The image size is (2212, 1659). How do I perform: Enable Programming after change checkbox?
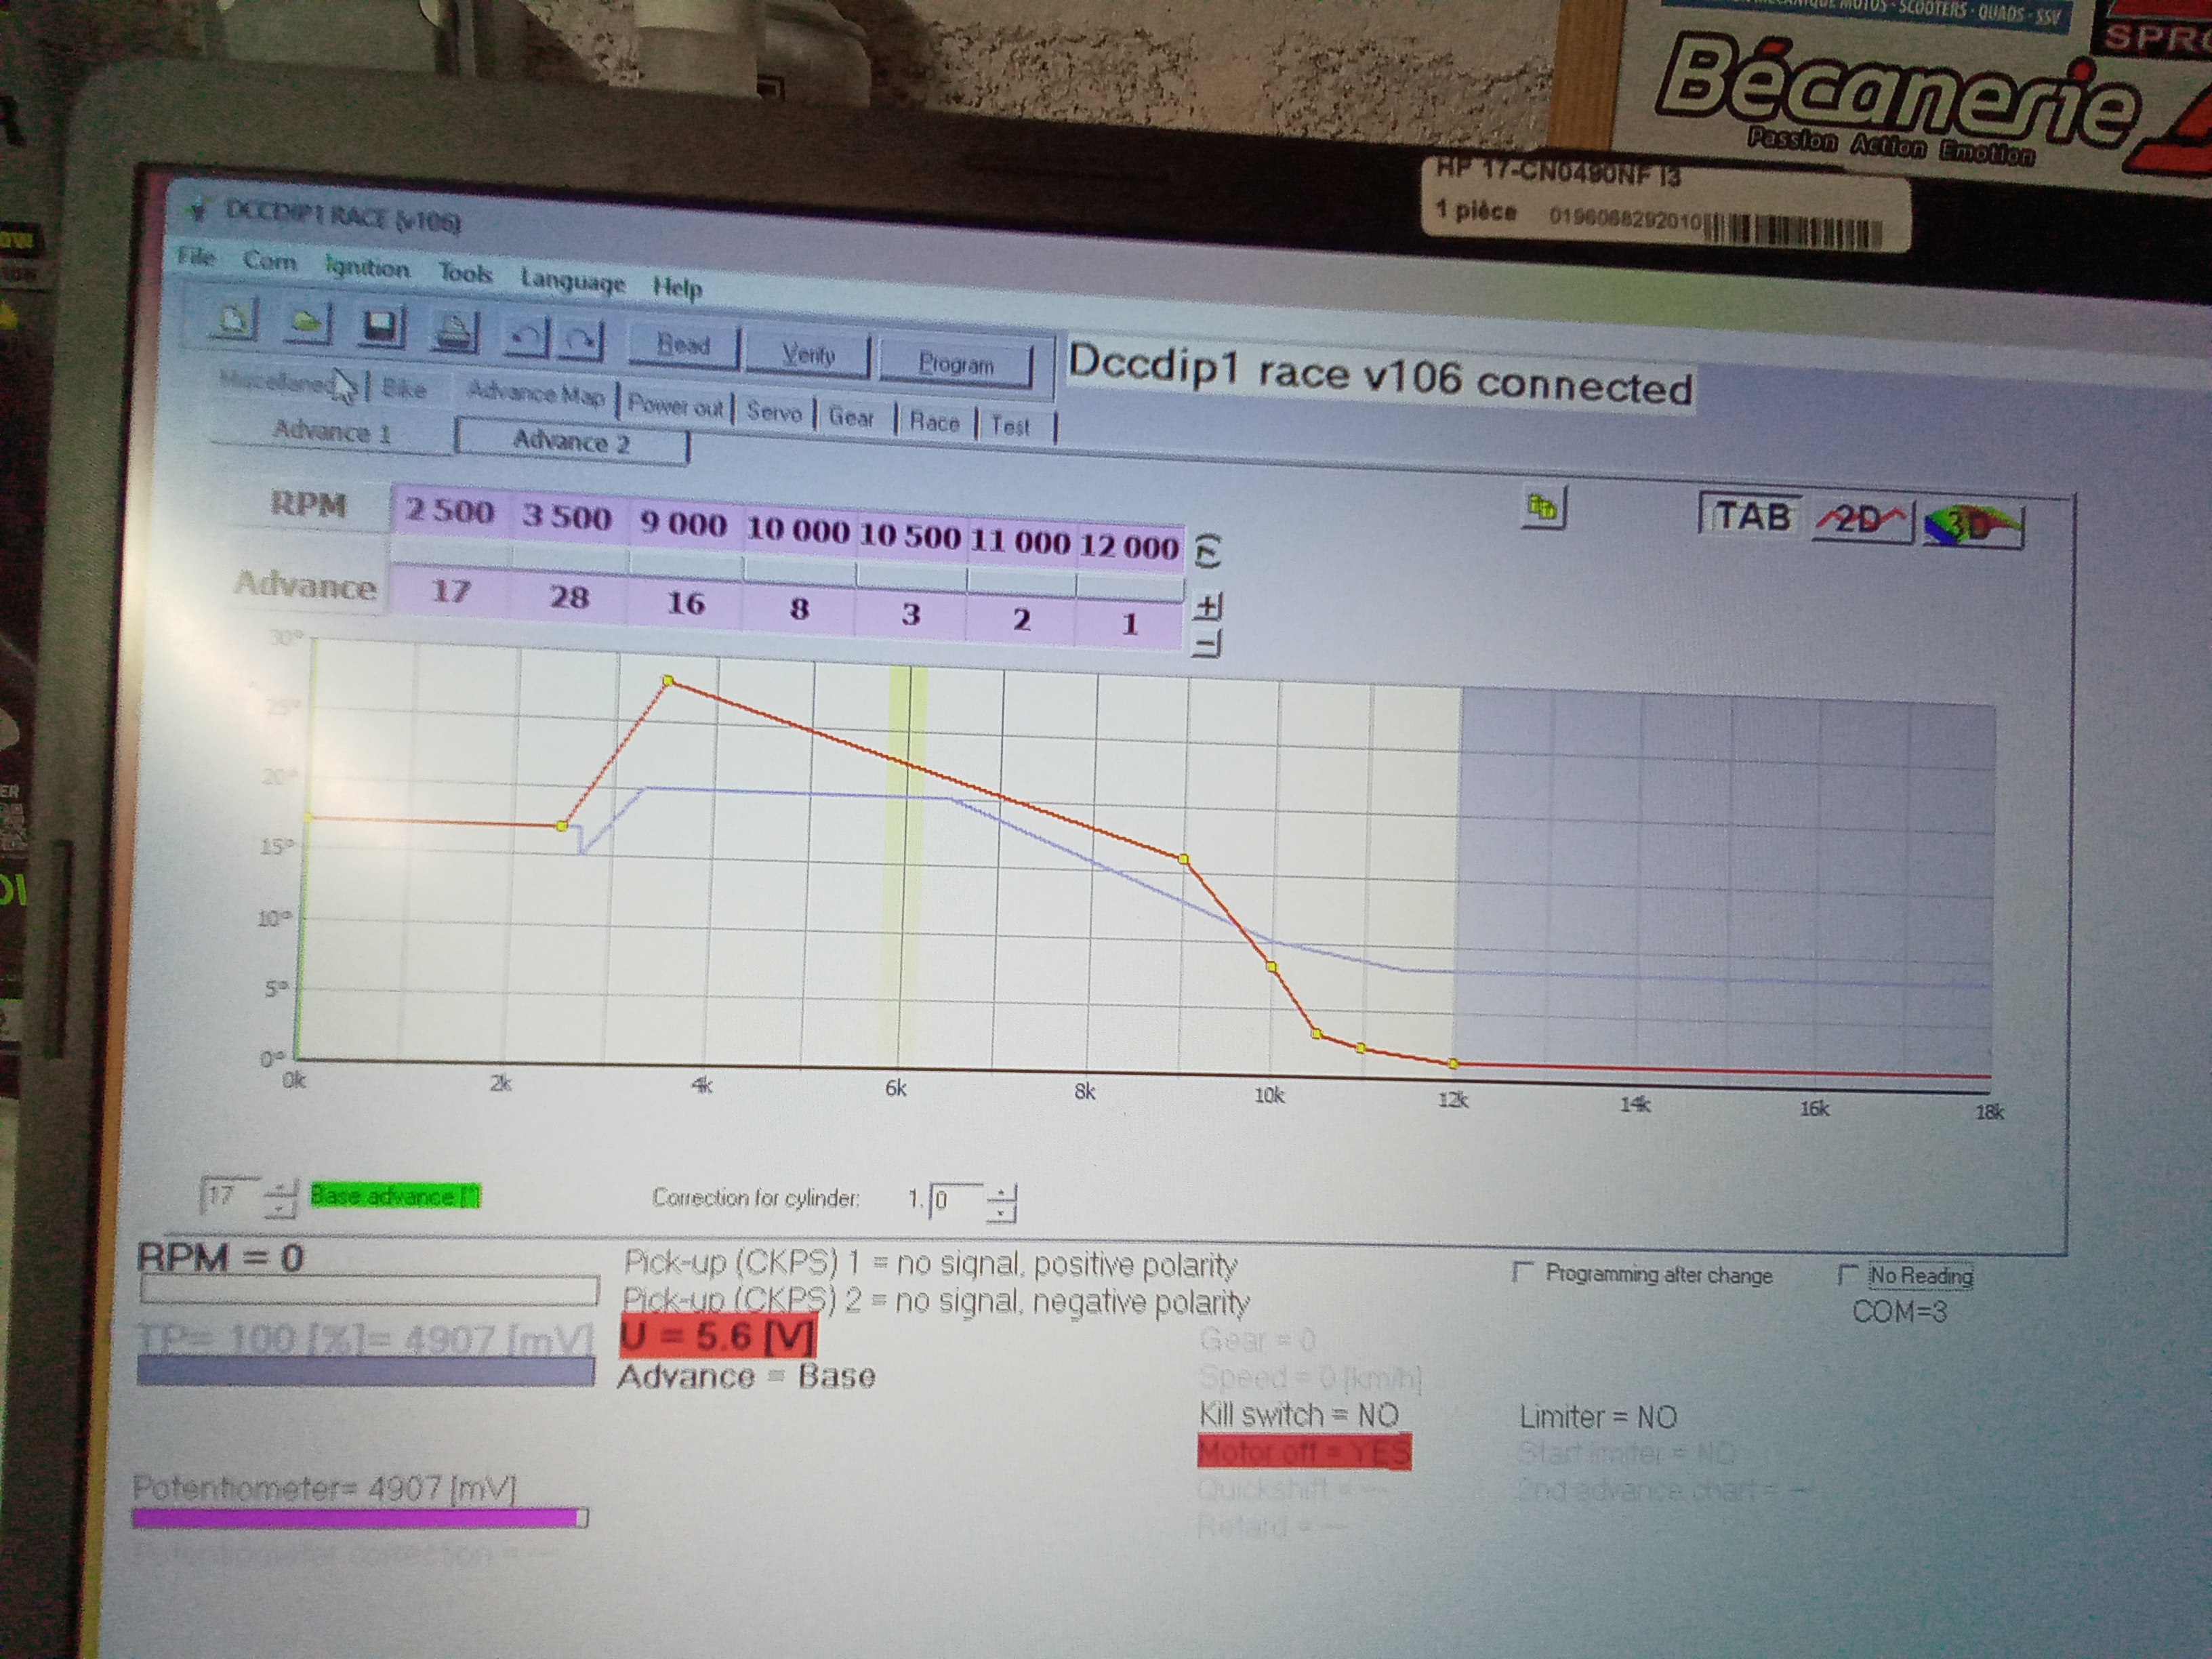[x=1523, y=1272]
